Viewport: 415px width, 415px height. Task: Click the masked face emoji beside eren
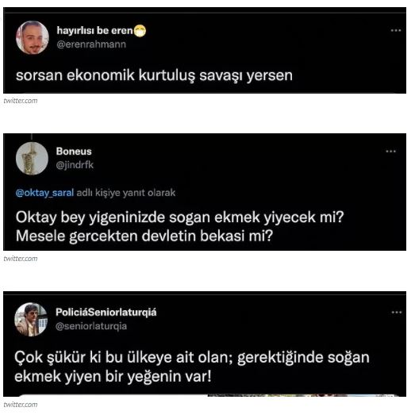click(140, 31)
